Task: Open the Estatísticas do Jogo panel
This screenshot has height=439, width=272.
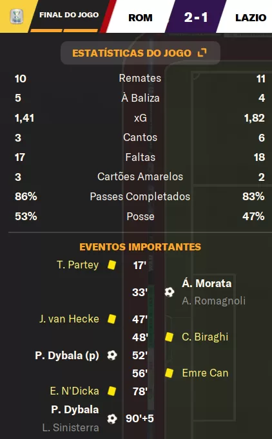Action: [141, 53]
